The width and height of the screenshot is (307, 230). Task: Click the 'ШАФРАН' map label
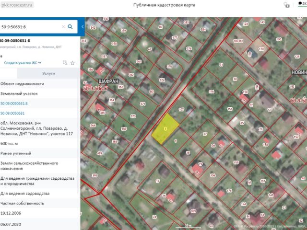click(108, 81)
